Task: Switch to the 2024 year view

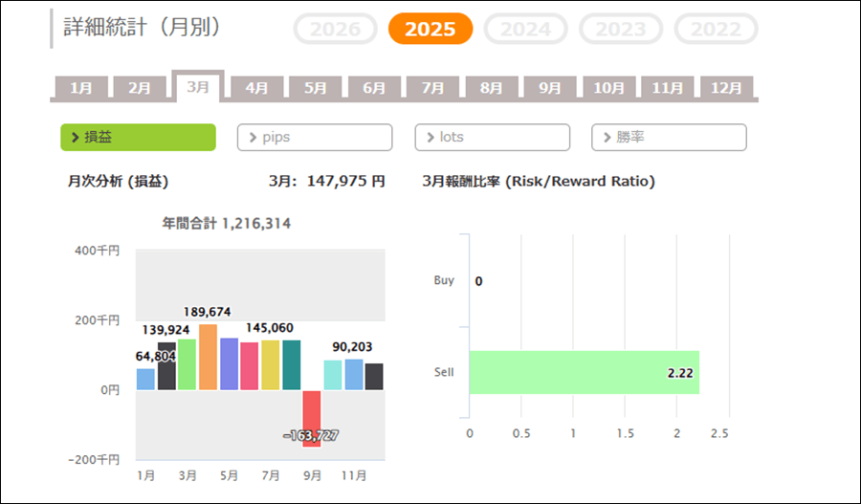Action: pyautogui.click(x=526, y=29)
